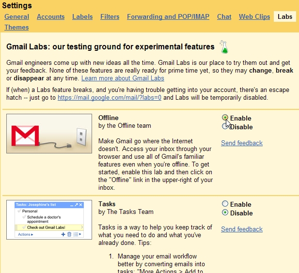Click the Tasks list preview thumbnail

[x=49, y=220]
